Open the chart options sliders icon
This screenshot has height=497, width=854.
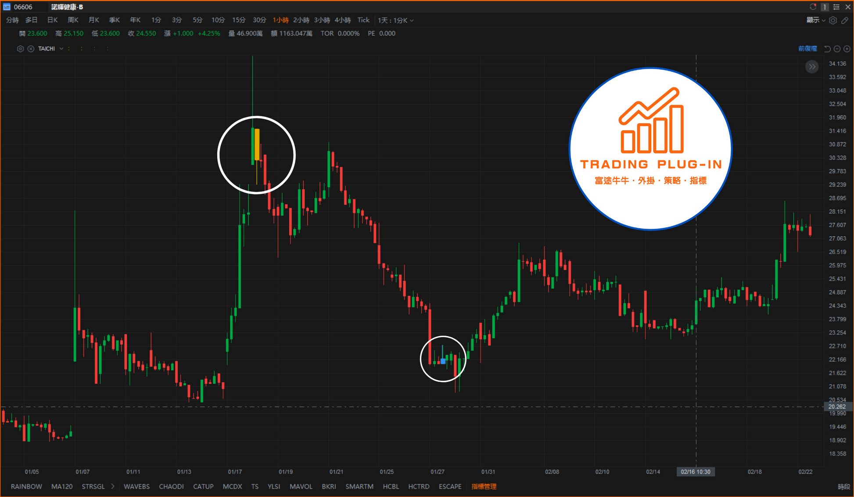836,7
